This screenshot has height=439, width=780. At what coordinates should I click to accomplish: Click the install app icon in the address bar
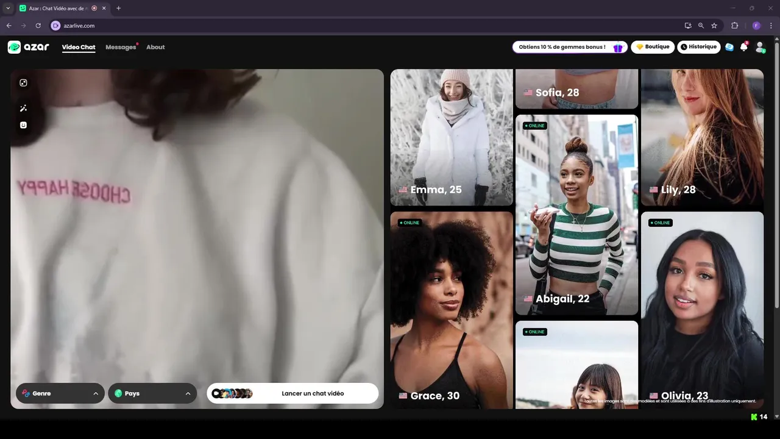point(688,26)
